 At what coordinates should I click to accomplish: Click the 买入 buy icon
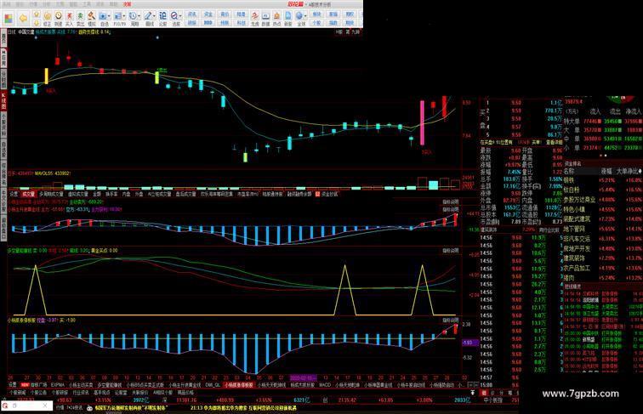tap(69, 18)
